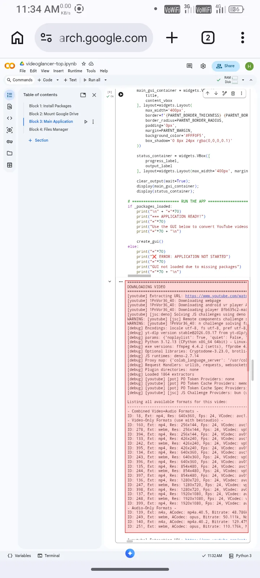This screenshot has height=578, width=260.
Task: Open Block 3 section options menu
Action: coord(93,122)
